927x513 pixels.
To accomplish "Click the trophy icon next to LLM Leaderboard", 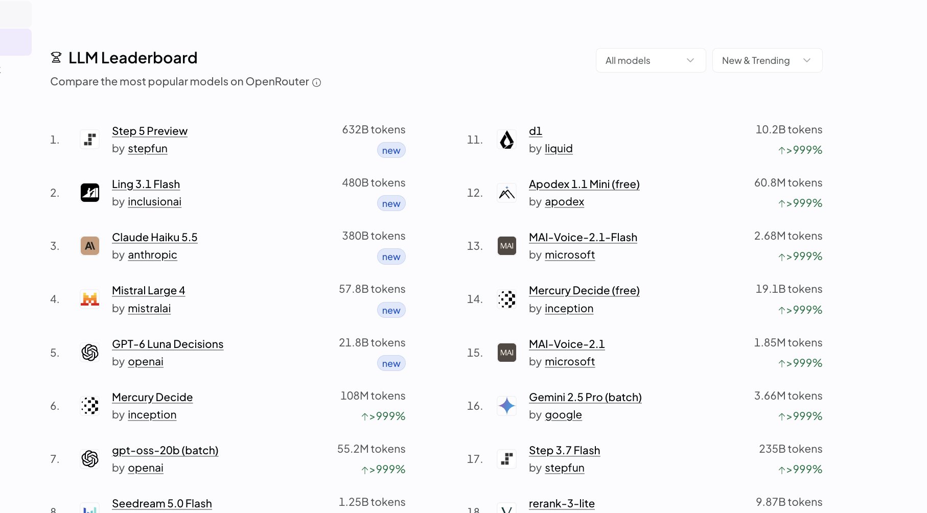I will click(56, 58).
